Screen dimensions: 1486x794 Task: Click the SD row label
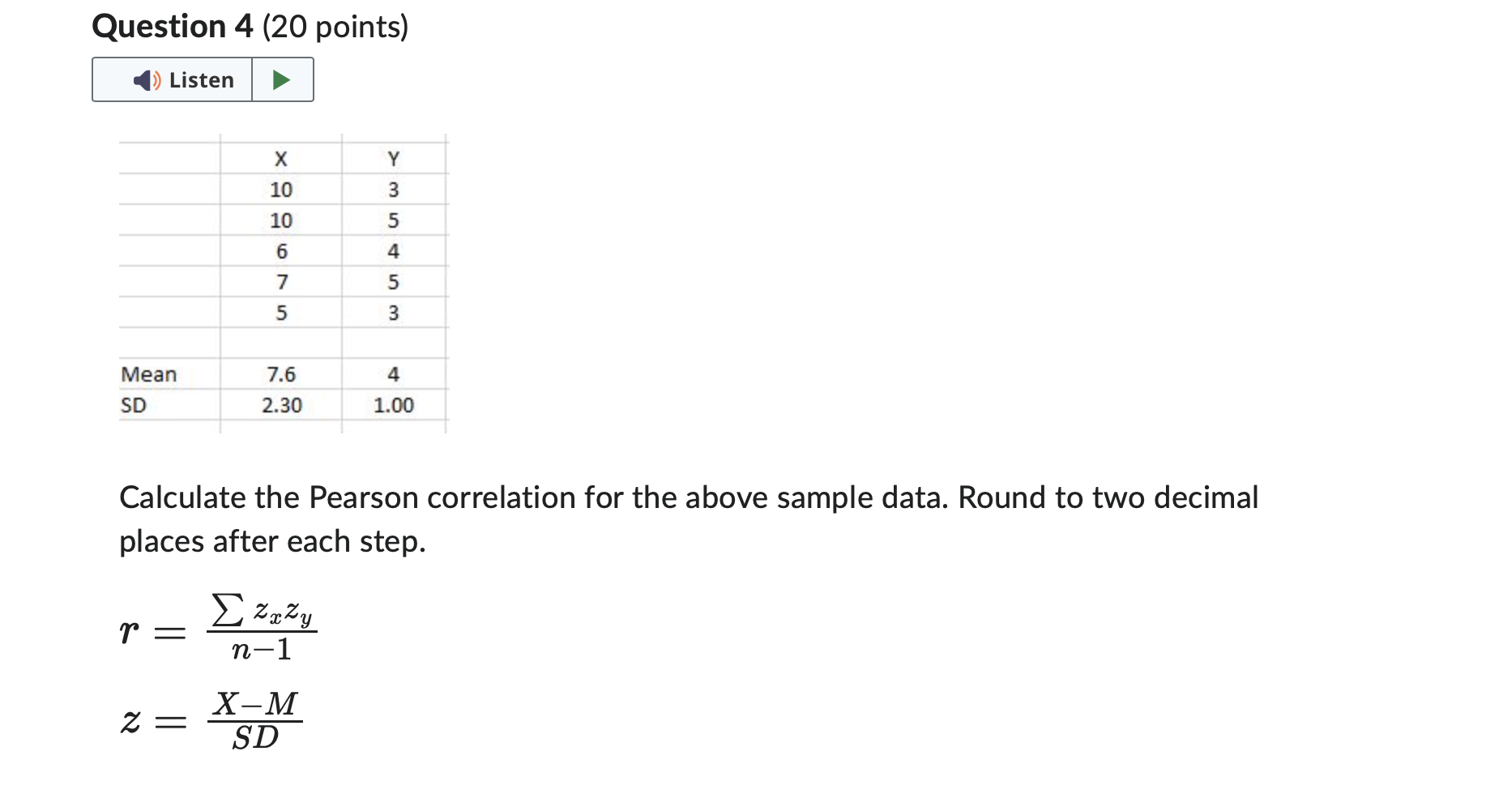(x=135, y=406)
